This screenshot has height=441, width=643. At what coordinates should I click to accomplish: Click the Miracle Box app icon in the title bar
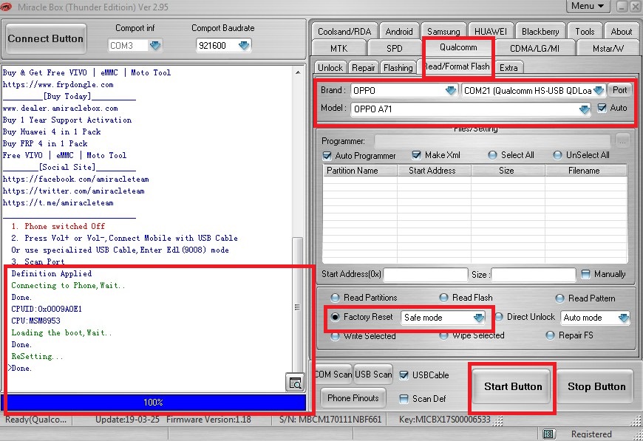(6, 7)
